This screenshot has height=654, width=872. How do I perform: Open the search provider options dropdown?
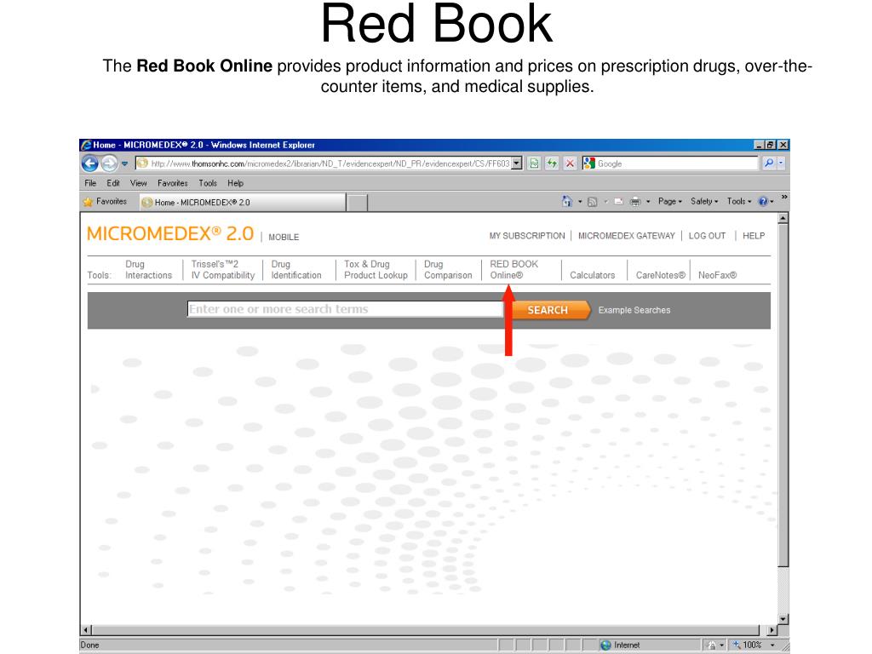click(x=781, y=163)
